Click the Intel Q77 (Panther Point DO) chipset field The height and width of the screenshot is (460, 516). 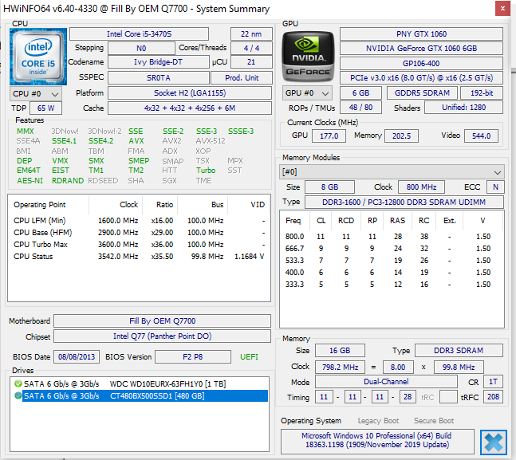[x=162, y=336]
